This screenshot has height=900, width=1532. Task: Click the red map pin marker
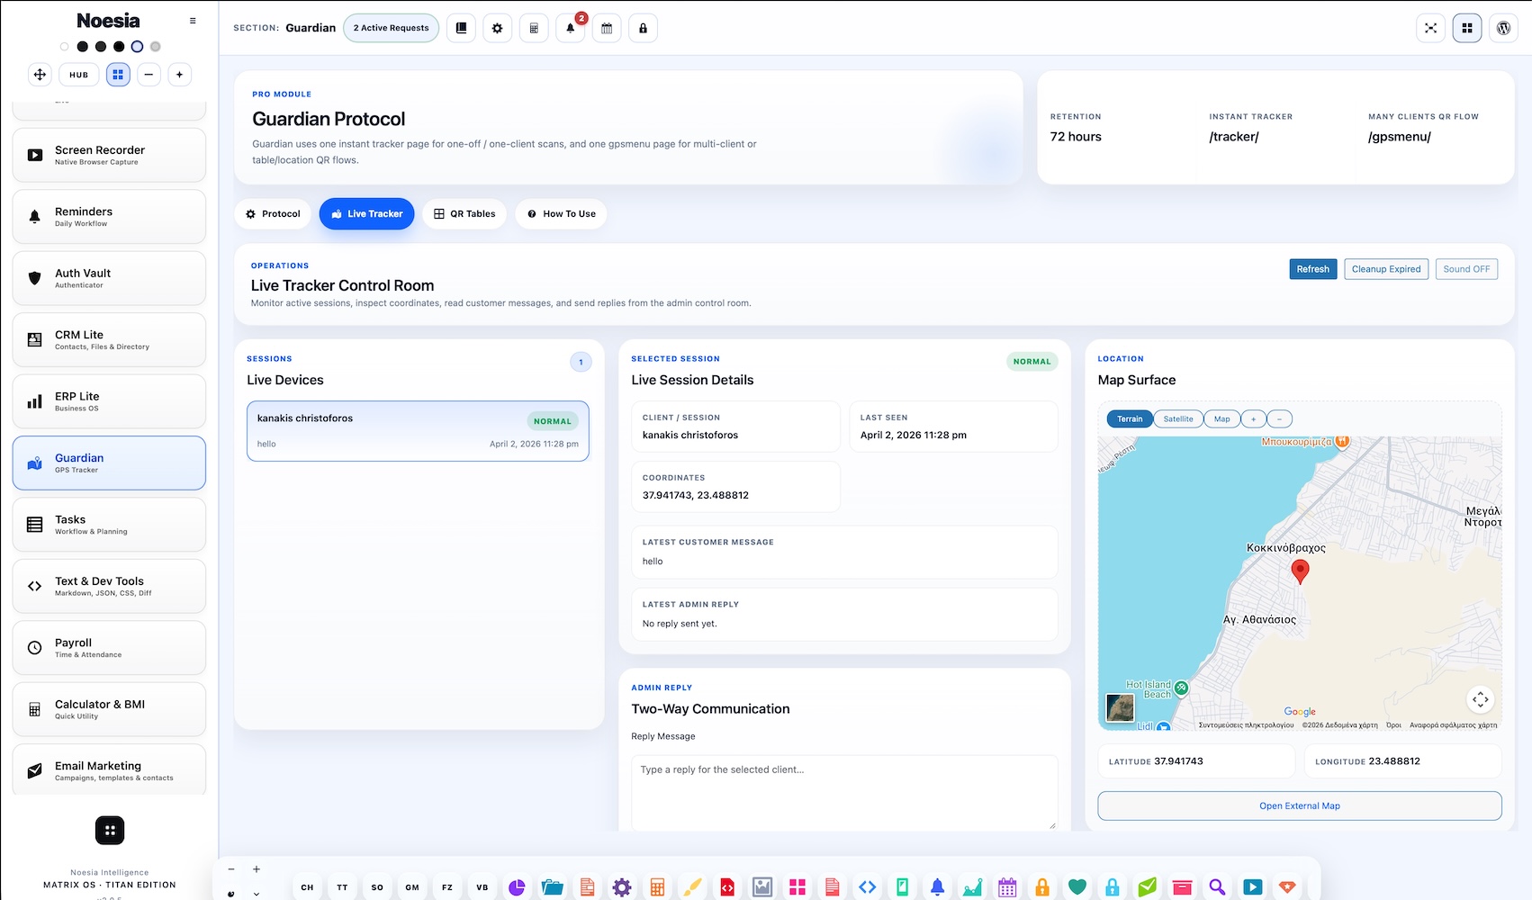[1300, 571]
